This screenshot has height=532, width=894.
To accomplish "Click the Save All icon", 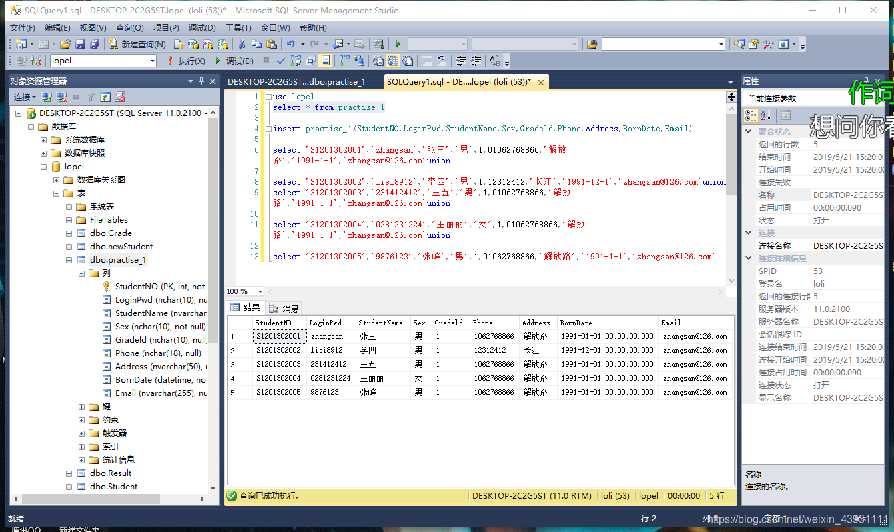I will click(95, 44).
